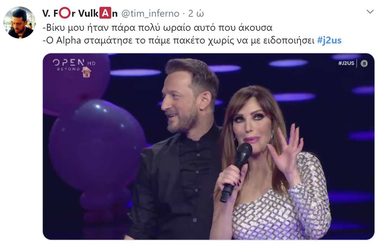Open the V. FOr VulkAn display name
Viewport: 381px width, 244px height.
[80, 13]
